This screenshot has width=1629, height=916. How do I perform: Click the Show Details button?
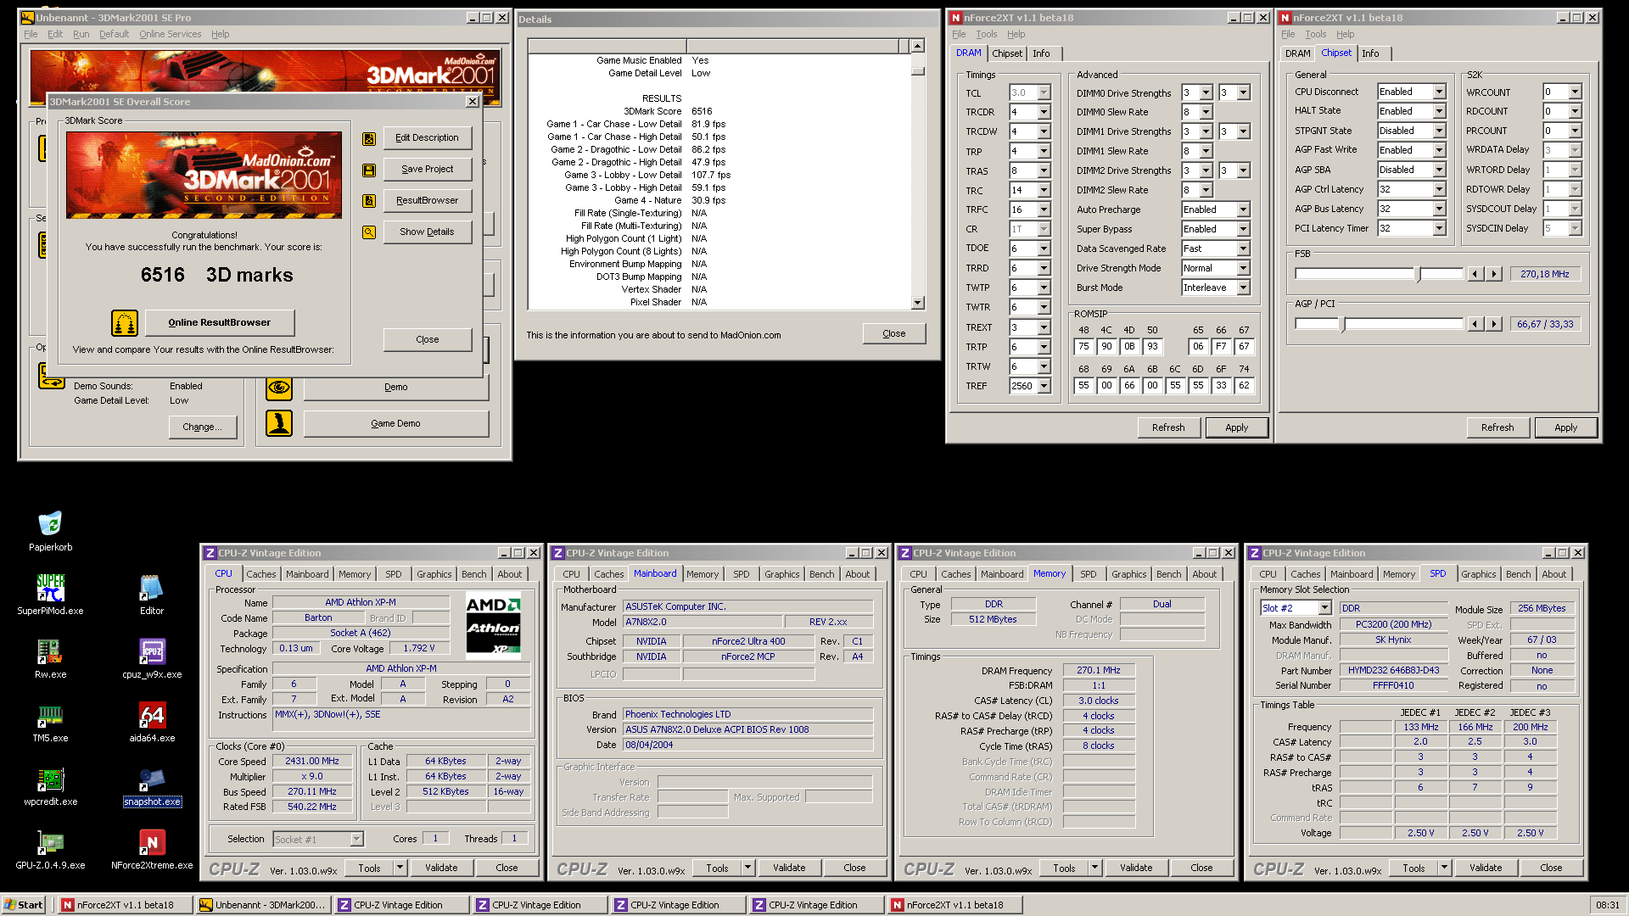pyautogui.click(x=427, y=232)
